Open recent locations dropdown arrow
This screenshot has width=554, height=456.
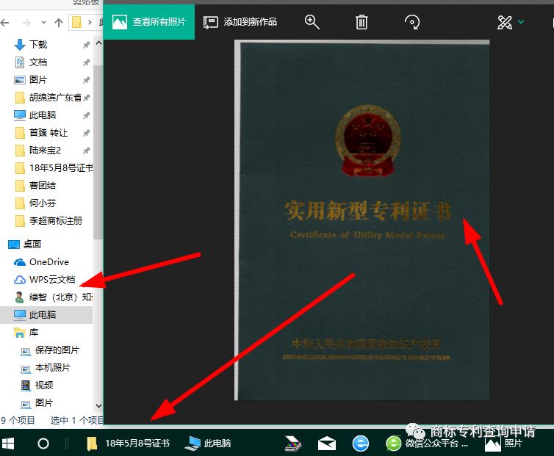point(43,23)
